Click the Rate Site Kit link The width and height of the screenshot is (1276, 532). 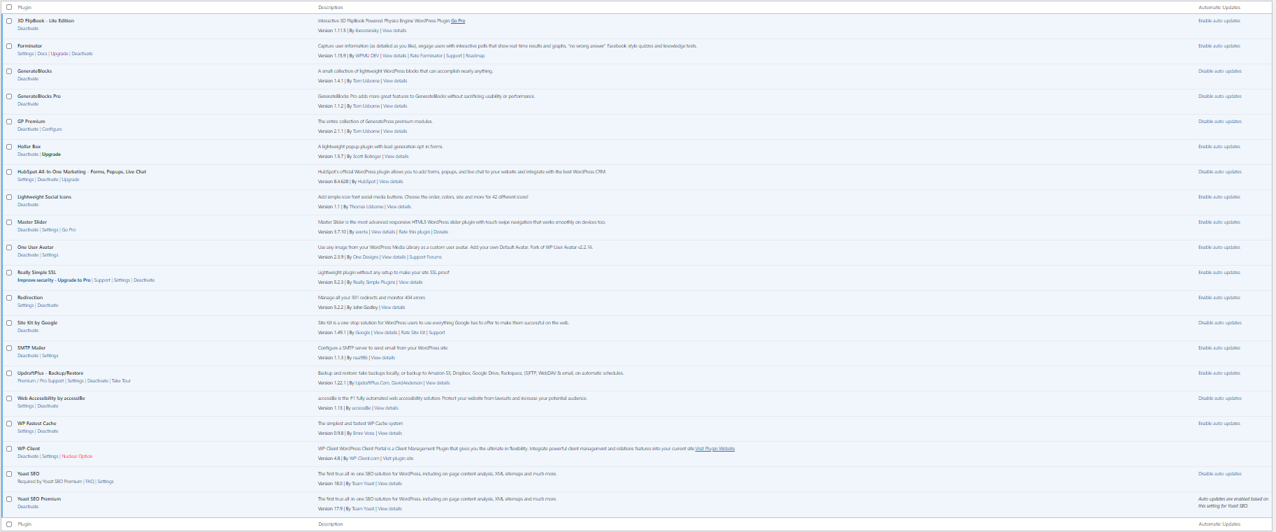pos(413,333)
